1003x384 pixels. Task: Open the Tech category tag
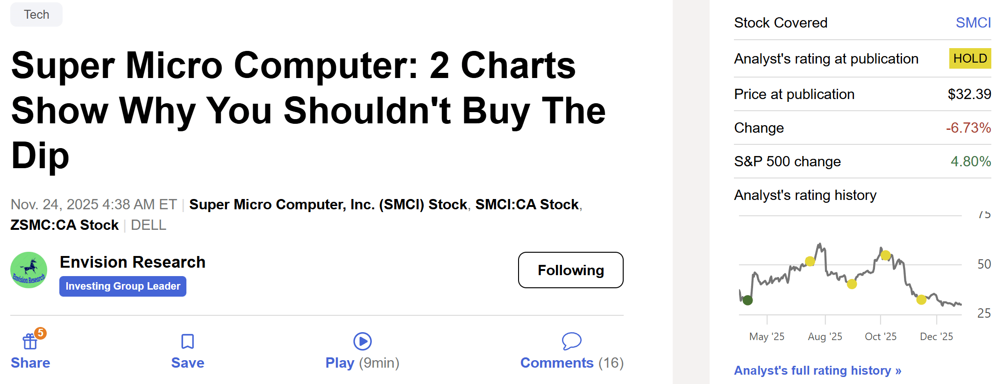(36, 14)
